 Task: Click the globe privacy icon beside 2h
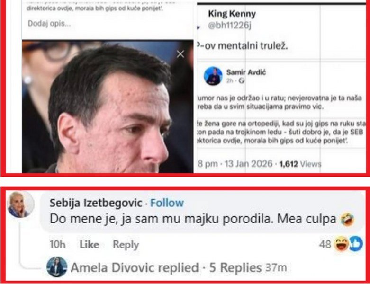[x=242, y=81]
